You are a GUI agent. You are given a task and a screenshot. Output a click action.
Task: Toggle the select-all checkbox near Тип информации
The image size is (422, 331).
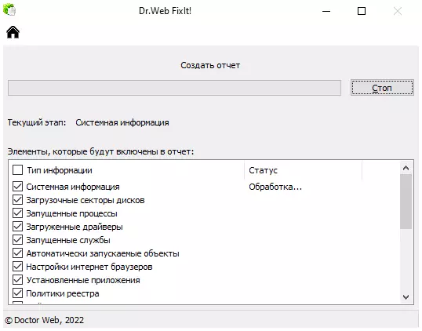pyautogui.click(x=18, y=170)
